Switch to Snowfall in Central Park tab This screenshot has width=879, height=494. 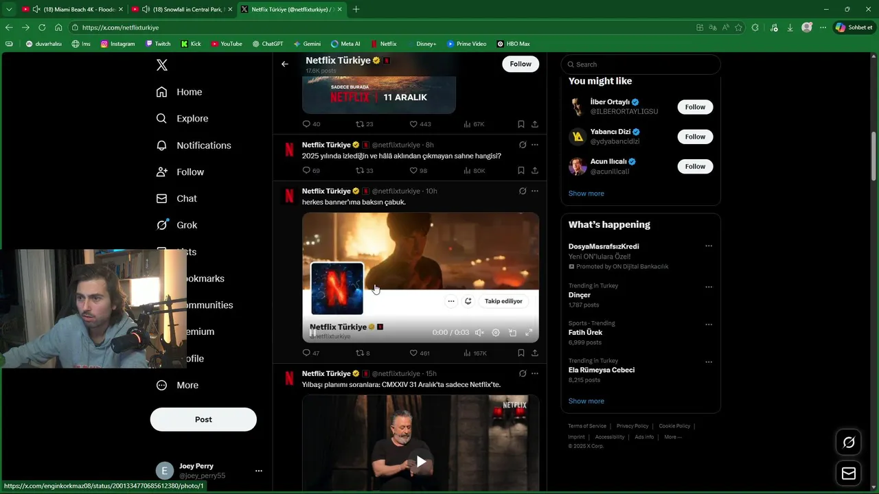tap(181, 9)
